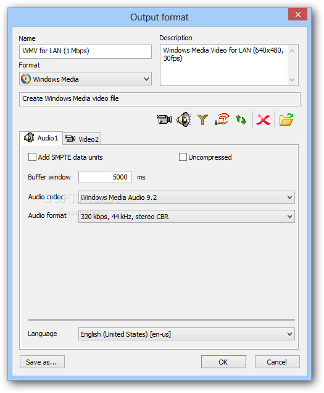Click the Create Windows Media video file text
Viewport: 324px width, 393px height.
coord(70,98)
